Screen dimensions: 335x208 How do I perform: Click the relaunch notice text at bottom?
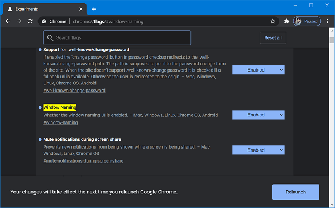(94, 192)
